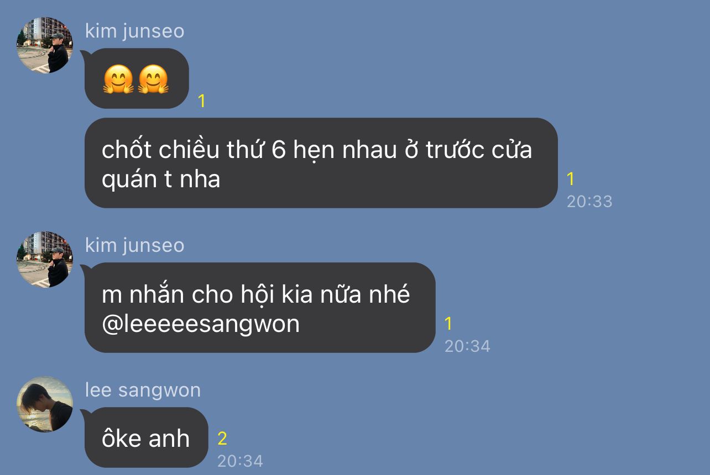The height and width of the screenshot is (475, 710).
Task: Click the kim junseo name above the emoji bubble
Action: click(134, 30)
